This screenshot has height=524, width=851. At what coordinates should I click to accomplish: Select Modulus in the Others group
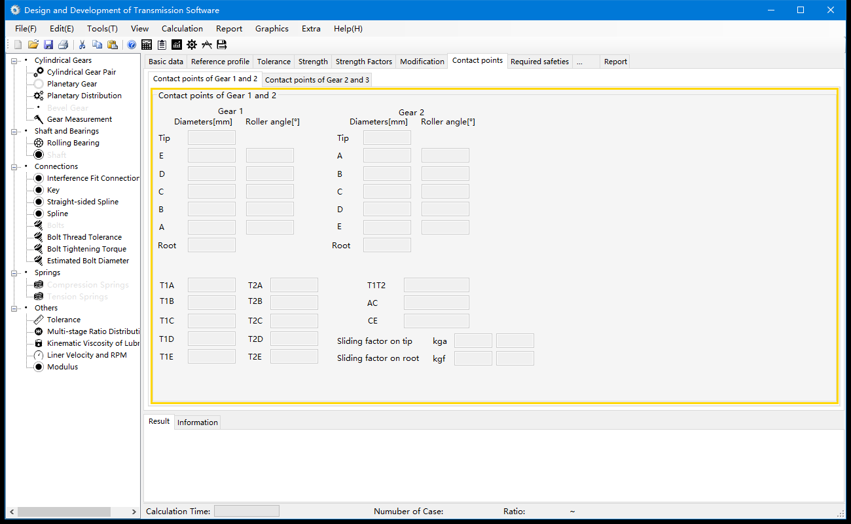click(62, 367)
